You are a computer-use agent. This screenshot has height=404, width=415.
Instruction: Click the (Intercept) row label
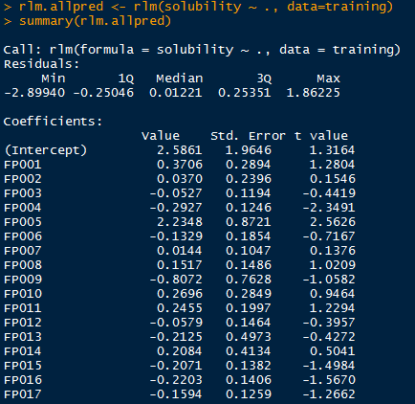click(46, 150)
